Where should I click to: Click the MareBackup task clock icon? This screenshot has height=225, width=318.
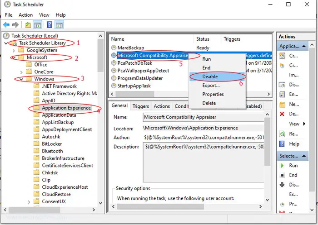click(114, 48)
